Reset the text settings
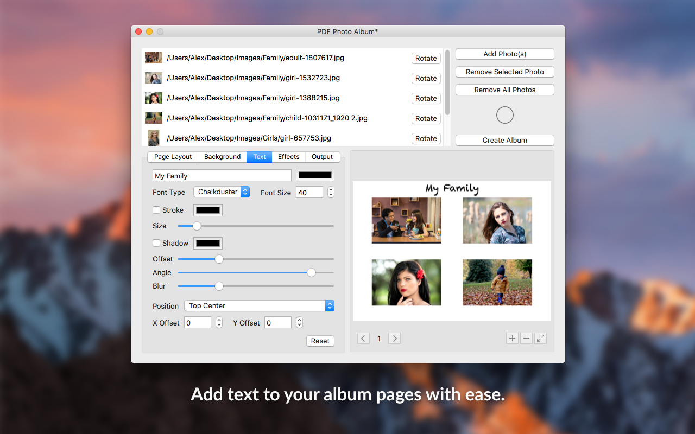Image resolution: width=695 pixels, height=434 pixels. (x=320, y=341)
